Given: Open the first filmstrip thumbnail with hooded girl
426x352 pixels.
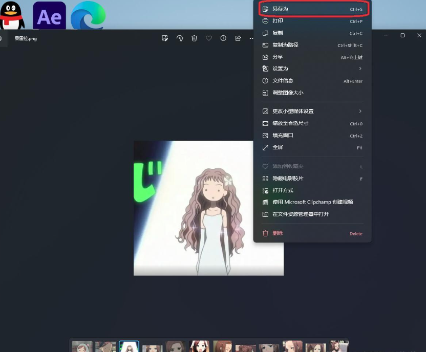Looking at the screenshot, I should (x=82, y=346).
